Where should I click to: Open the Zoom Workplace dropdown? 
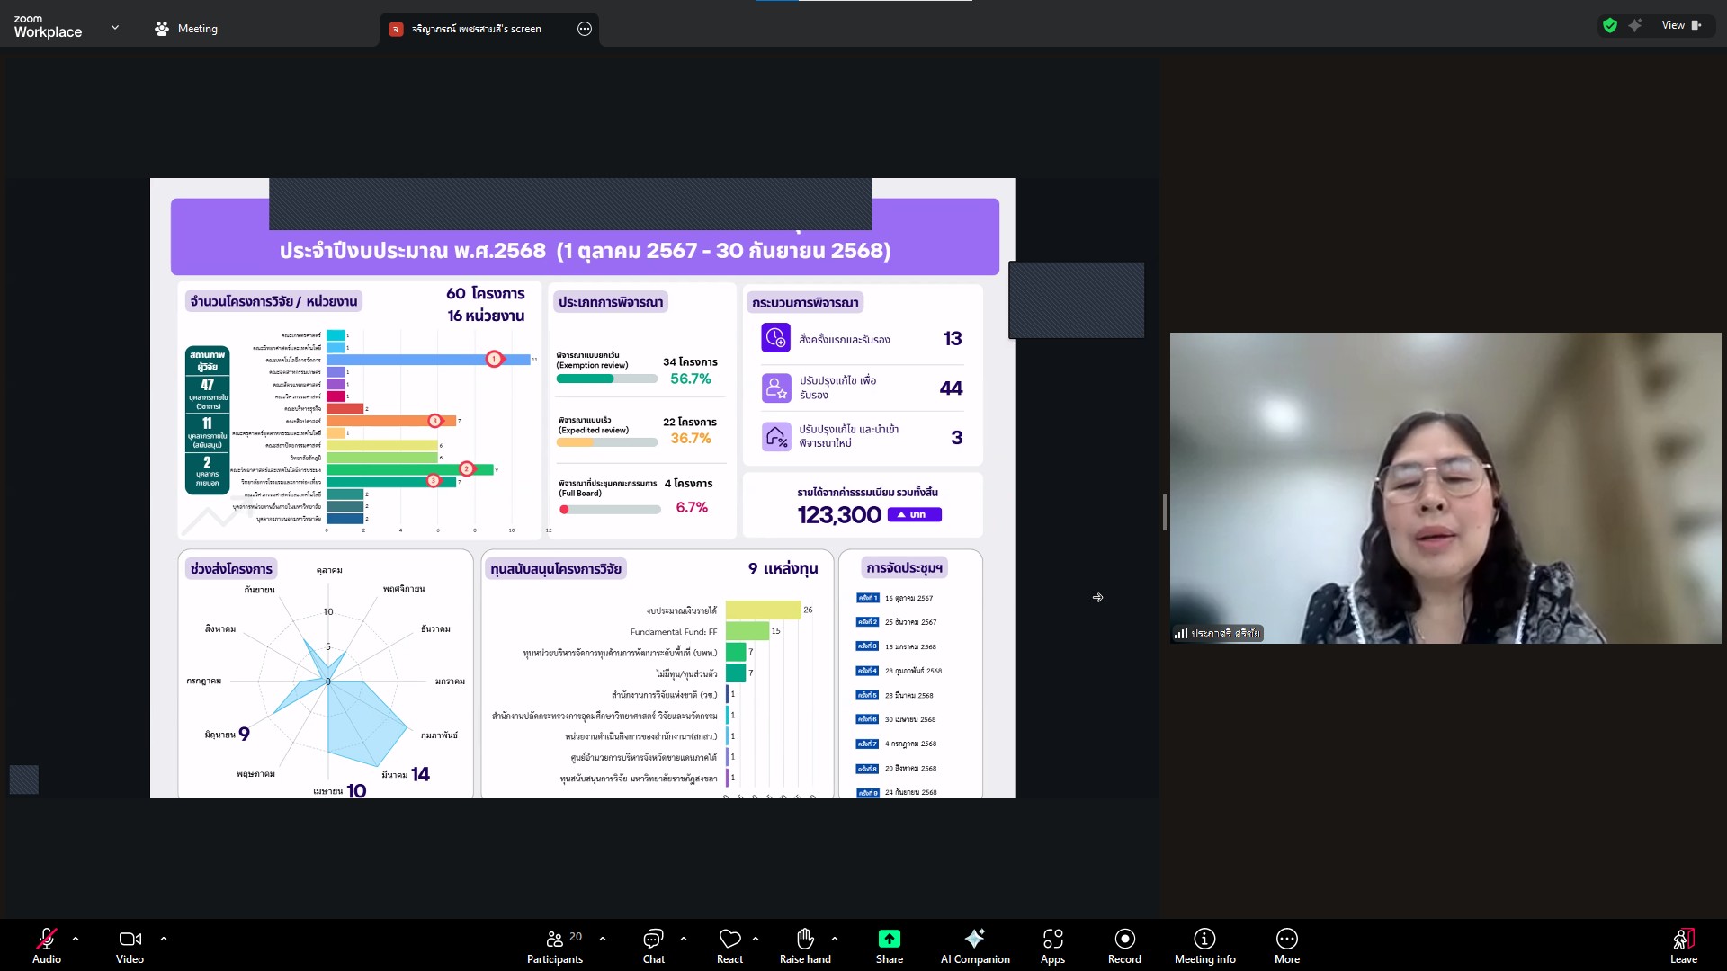(115, 28)
